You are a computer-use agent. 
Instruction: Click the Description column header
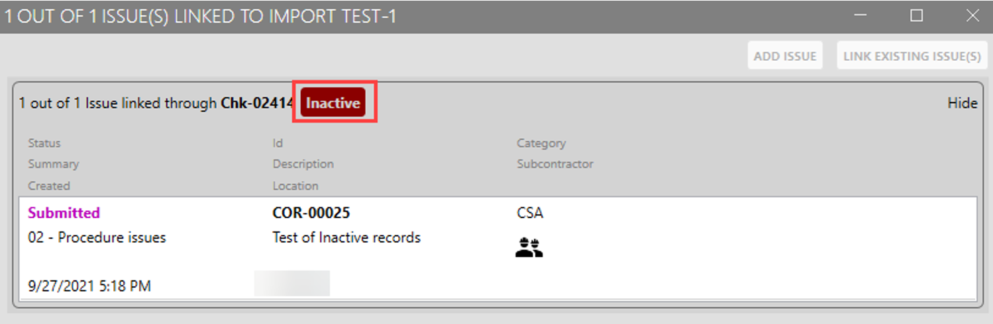coord(303,164)
